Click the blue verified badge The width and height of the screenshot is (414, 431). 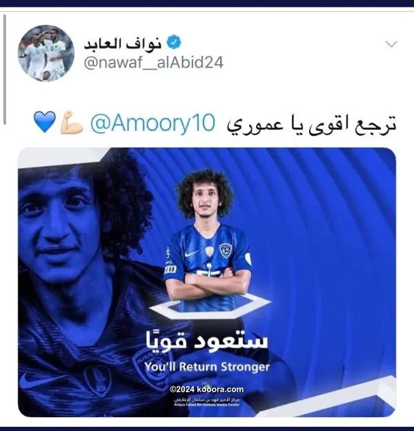pos(174,43)
